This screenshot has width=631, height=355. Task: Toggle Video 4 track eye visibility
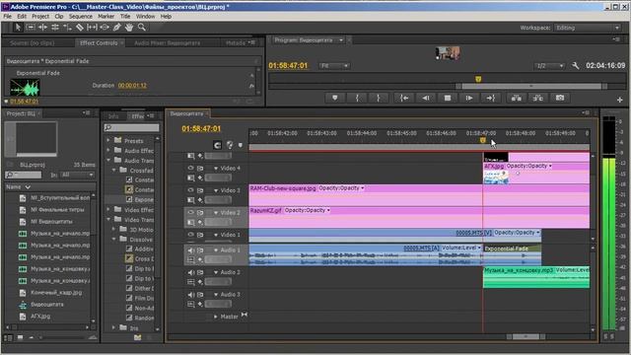pos(190,168)
